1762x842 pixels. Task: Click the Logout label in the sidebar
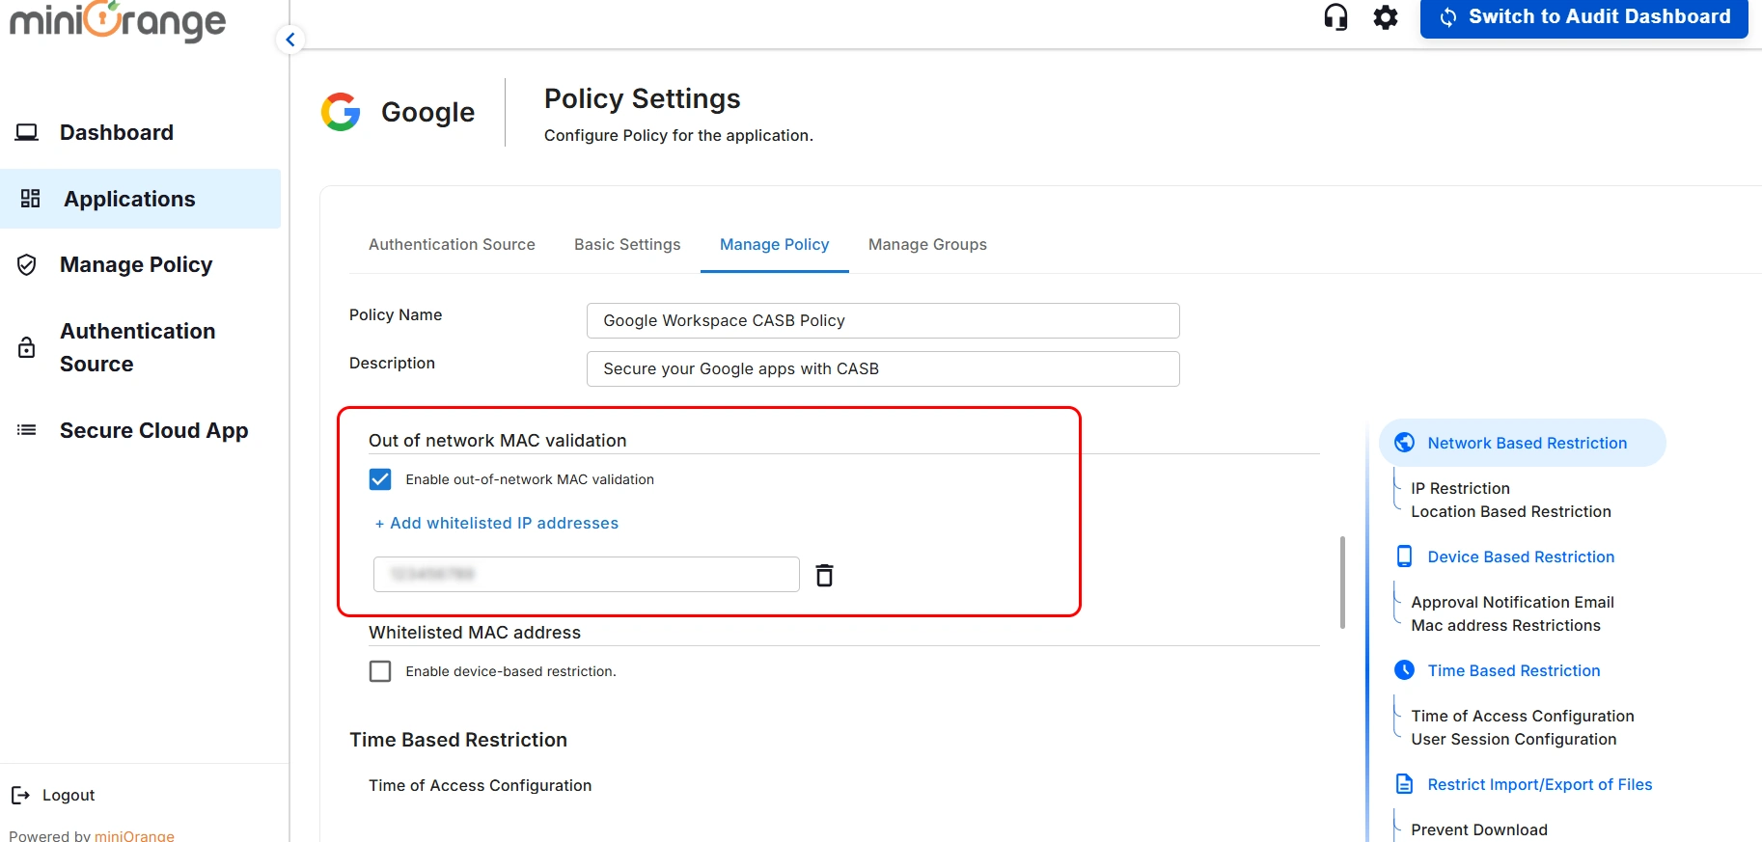pos(69,795)
